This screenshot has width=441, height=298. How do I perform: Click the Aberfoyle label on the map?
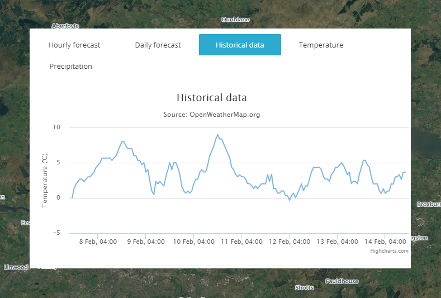tap(65, 26)
